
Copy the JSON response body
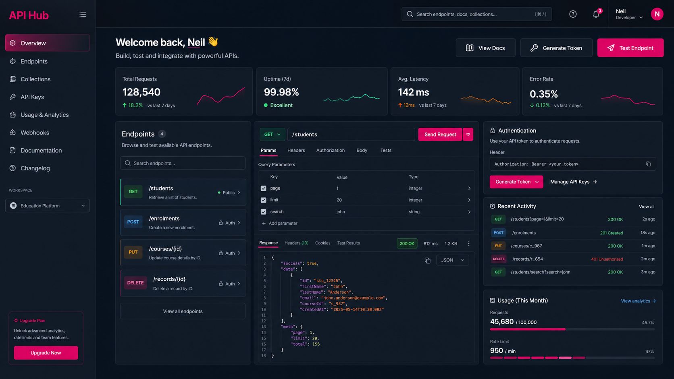tap(428, 261)
